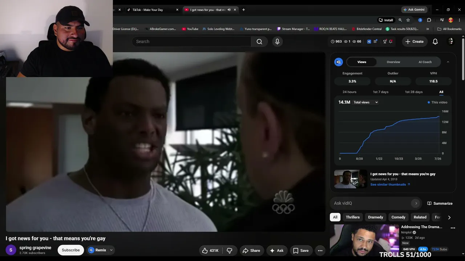Open the browser Extensions puzzle icon

coord(429,20)
